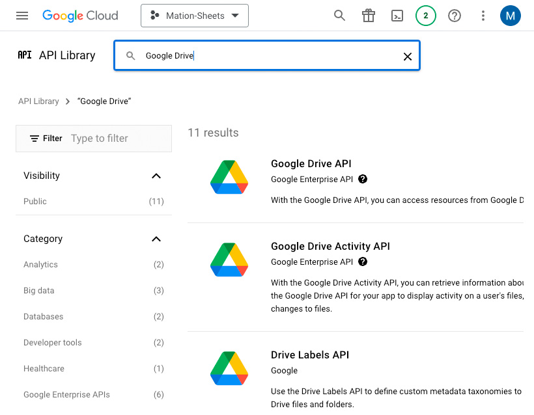Click help icon beside Google Drive API's Enterprise label
The image size is (534, 415).
tap(363, 179)
